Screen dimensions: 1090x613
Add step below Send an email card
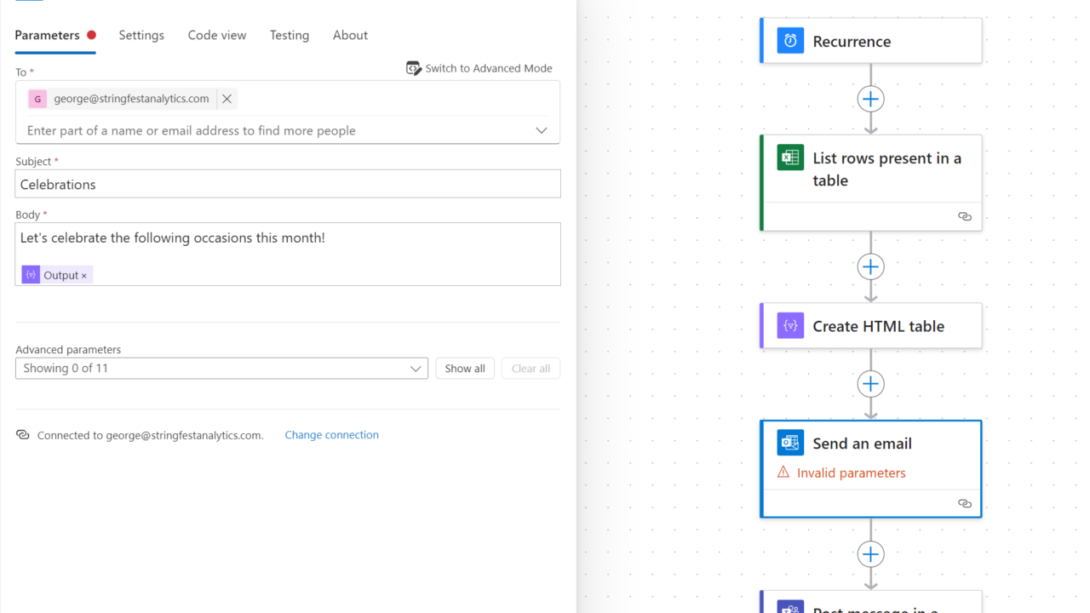click(x=870, y=554)
